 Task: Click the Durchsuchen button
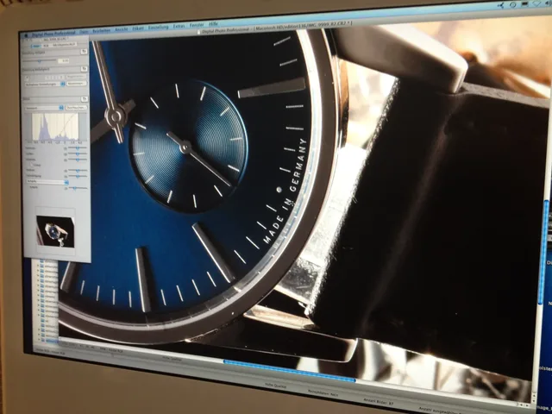point(76,107)
